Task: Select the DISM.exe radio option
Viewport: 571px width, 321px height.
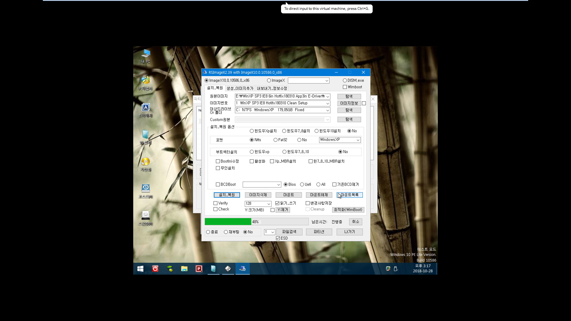Action: [353, 81]
